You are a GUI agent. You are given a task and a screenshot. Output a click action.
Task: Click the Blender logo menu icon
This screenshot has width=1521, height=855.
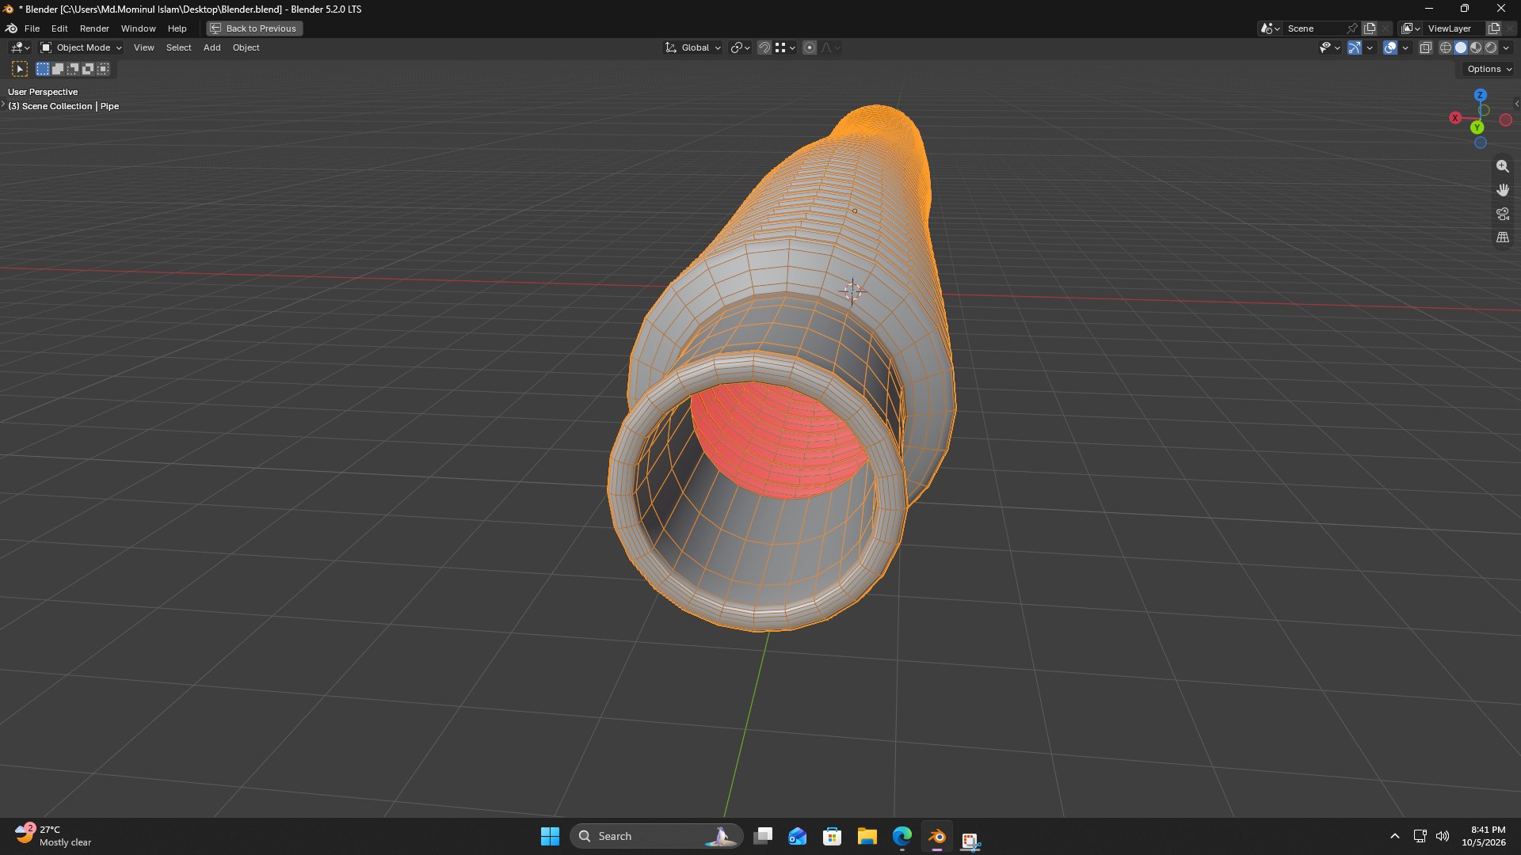[12, 28]
